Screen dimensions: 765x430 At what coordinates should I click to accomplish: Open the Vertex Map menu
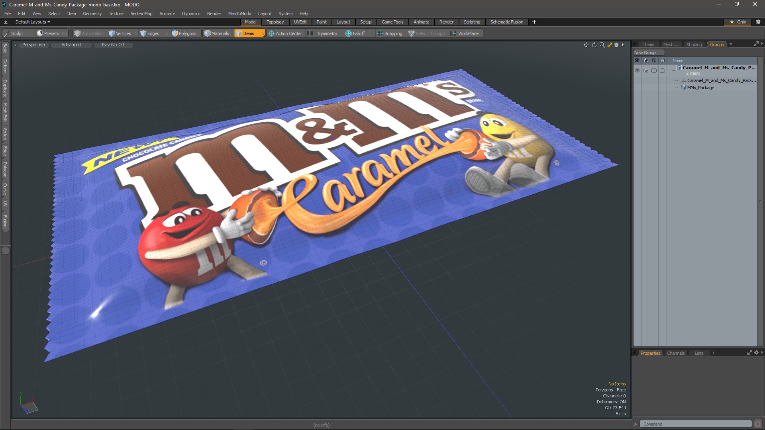click(141, 14)
